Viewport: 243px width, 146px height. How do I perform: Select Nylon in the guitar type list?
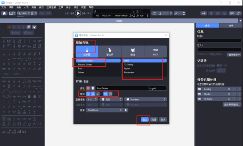127,68
